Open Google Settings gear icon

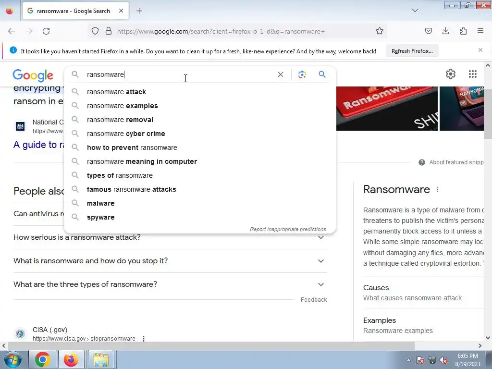451,74
